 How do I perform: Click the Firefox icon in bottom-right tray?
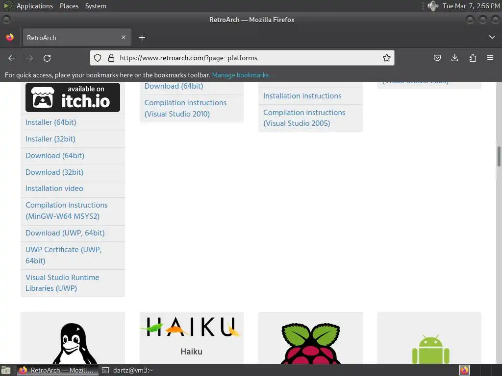click(464, 370)
